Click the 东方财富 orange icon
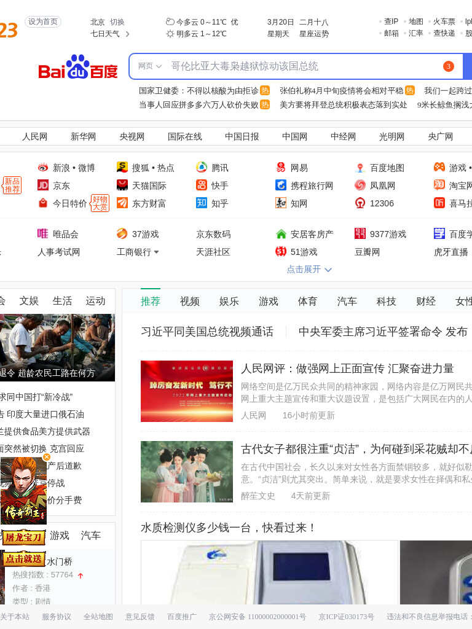 (x=122, y=203)
